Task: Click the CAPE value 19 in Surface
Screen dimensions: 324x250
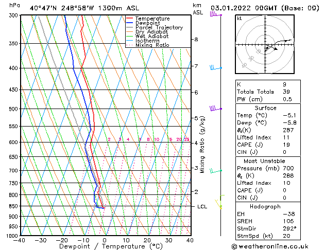Action: [x=286, y=145]
